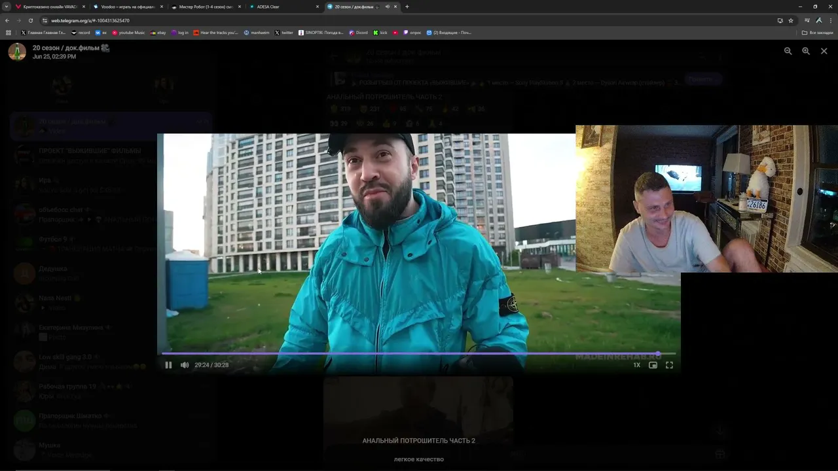
Task: Open the 'Главная' X bookmark
Action: point(43,33)
